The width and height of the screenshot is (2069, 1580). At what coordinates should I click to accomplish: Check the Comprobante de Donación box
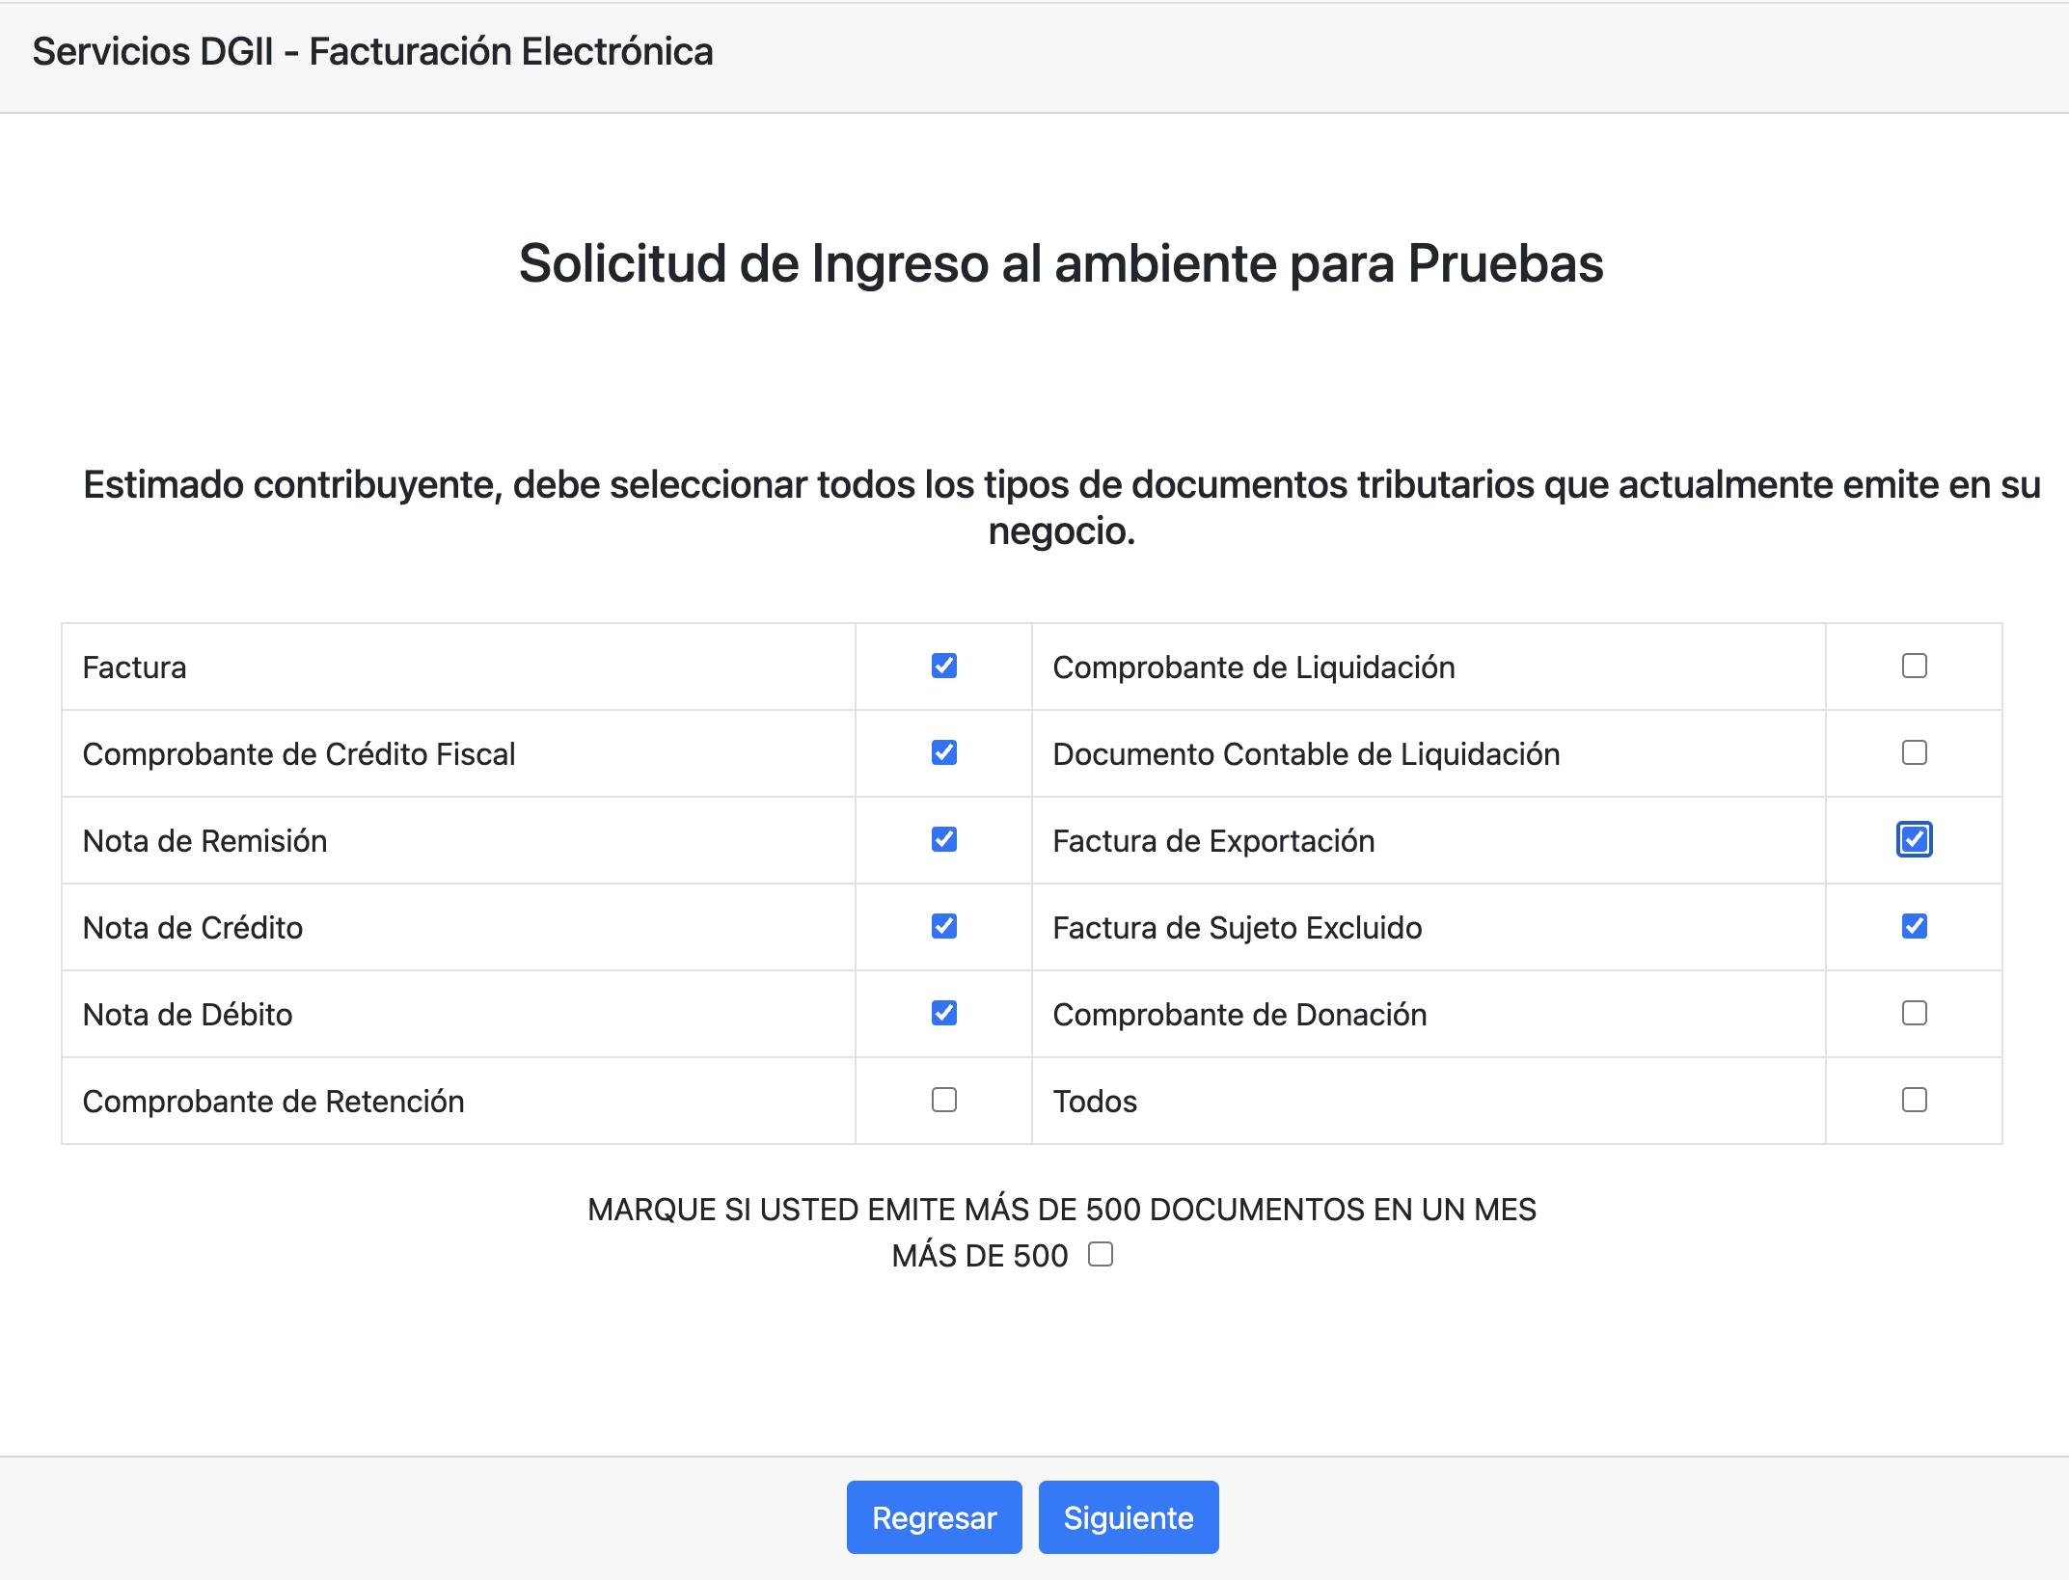1914,1013
